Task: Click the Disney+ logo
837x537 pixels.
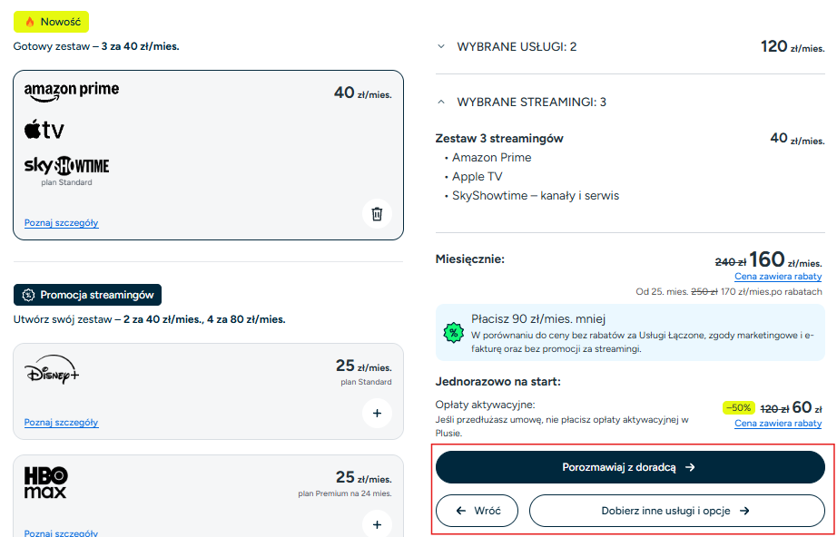Action: [x=51, y=369]
